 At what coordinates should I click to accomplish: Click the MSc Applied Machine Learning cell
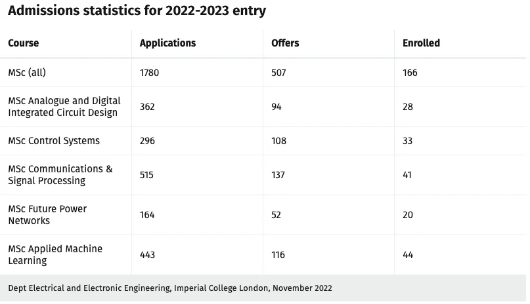[x=55, y=255]
